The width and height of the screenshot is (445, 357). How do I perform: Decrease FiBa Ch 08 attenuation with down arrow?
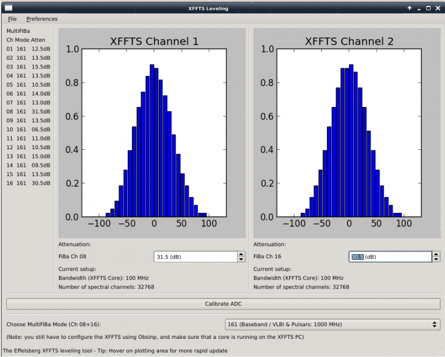(x=241, y=259)
